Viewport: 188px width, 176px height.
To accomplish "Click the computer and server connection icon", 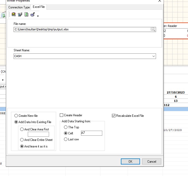I will (20, 14).
